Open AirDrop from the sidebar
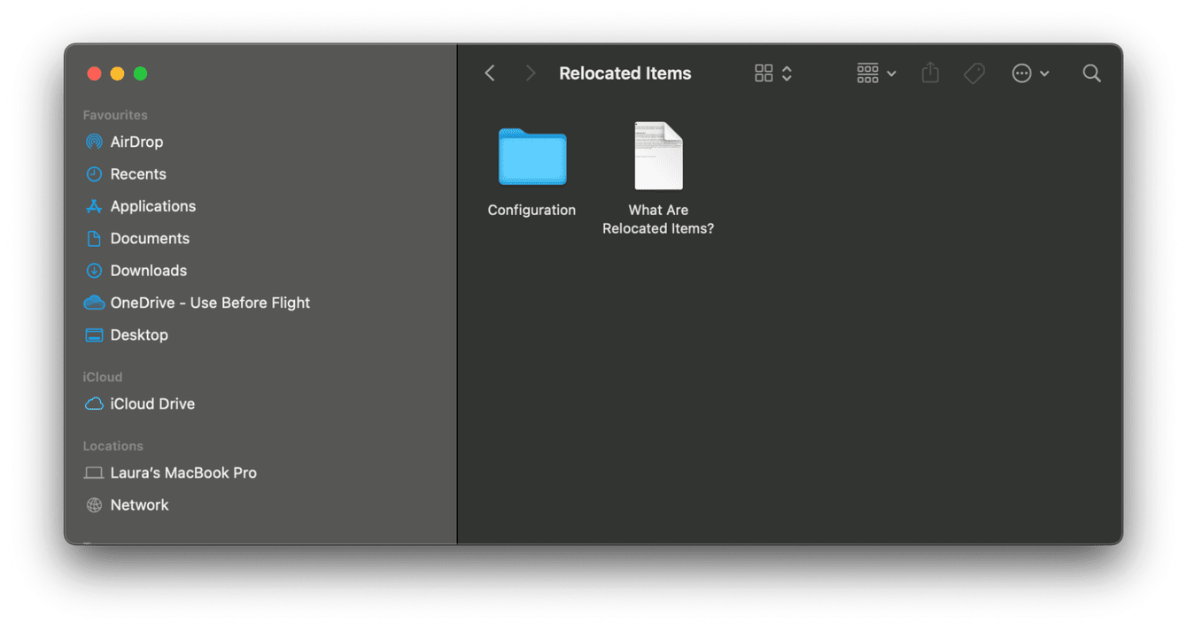Screen dimensions: 1187x630 pos(136,142)
